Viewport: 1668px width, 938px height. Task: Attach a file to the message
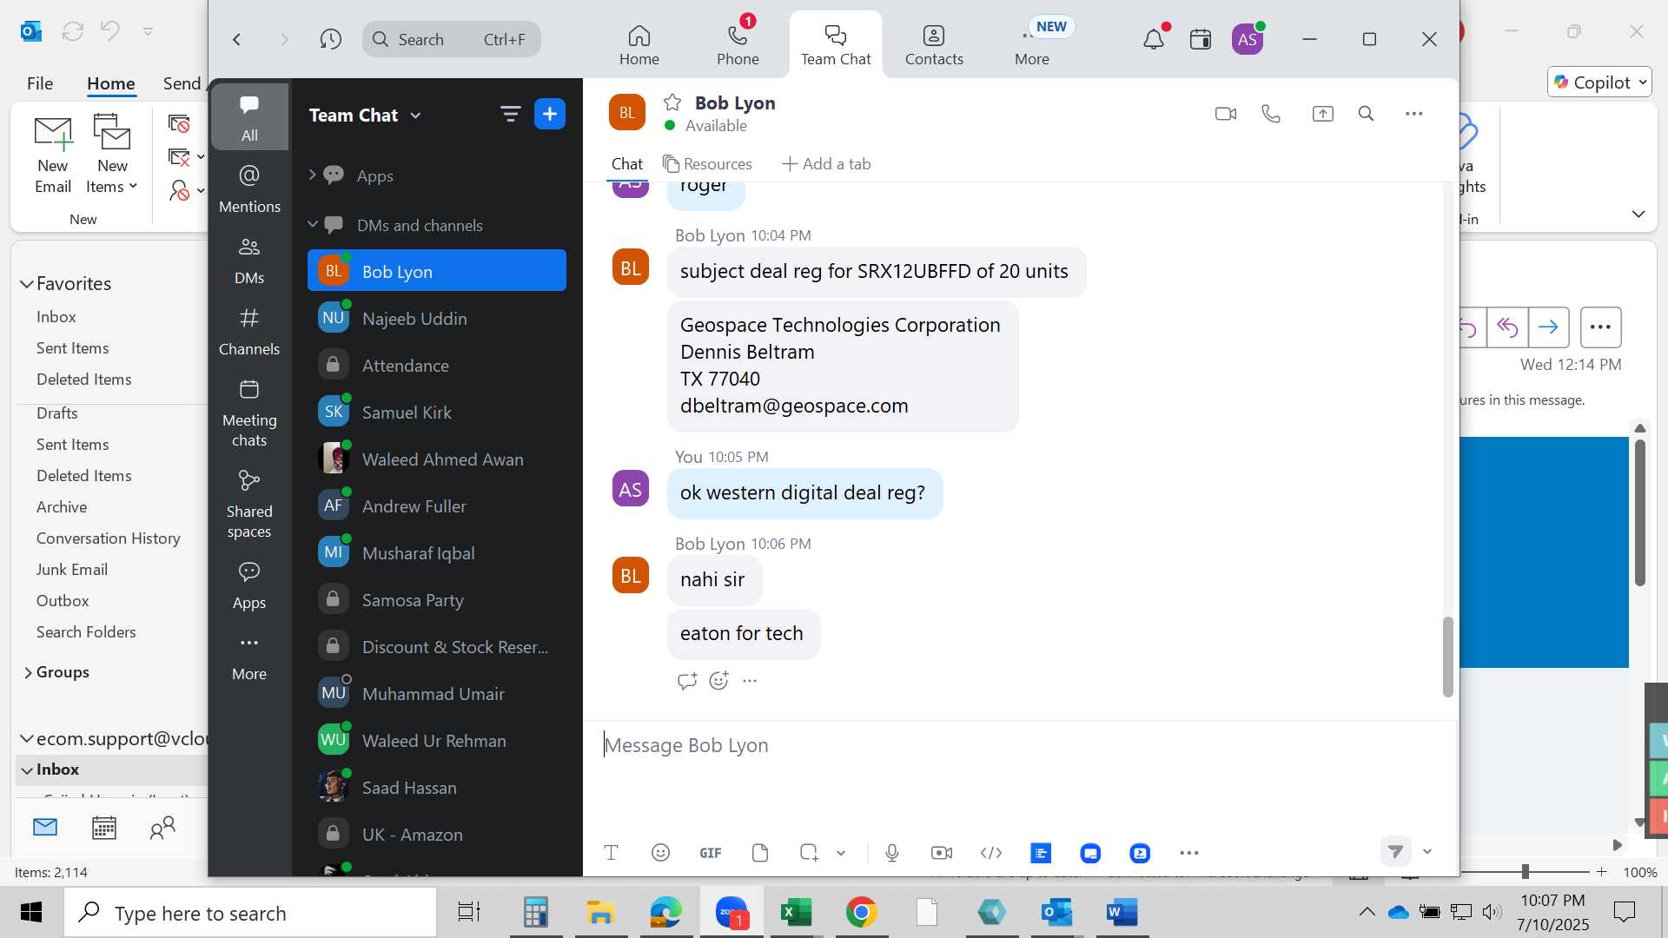[760, 853]
